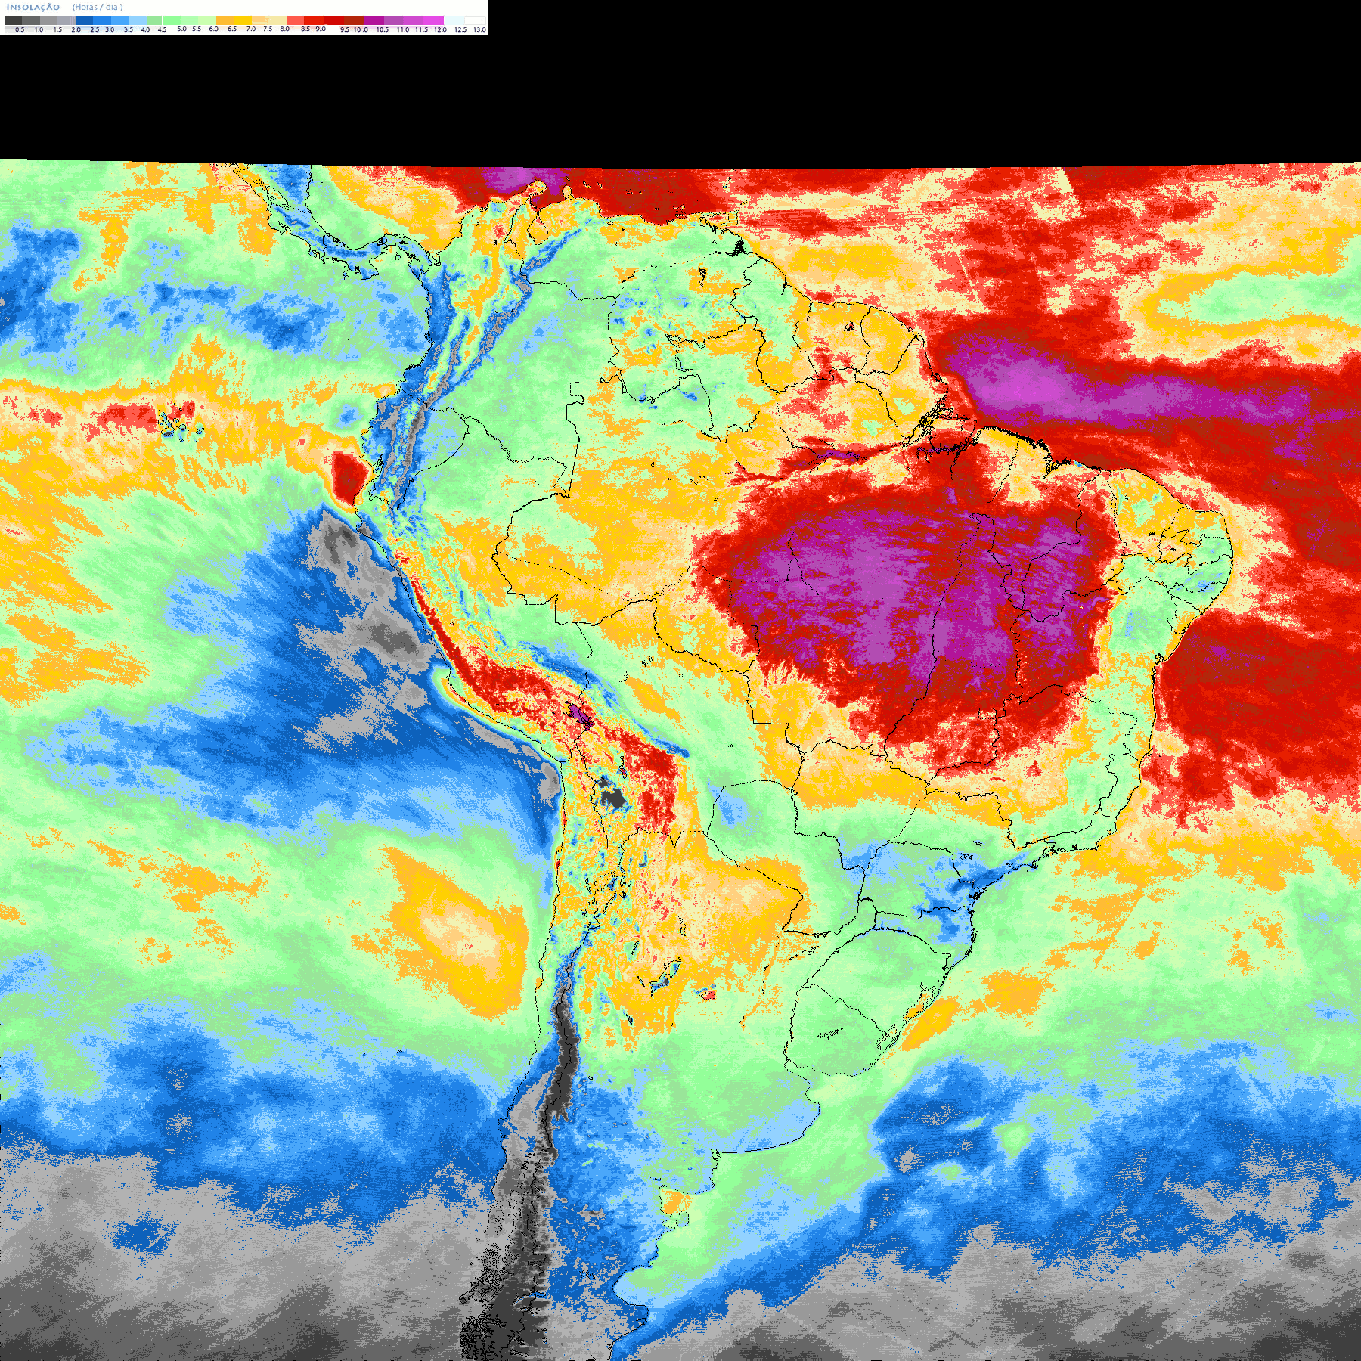Click the 2.5 legend value

click(95, 29)
